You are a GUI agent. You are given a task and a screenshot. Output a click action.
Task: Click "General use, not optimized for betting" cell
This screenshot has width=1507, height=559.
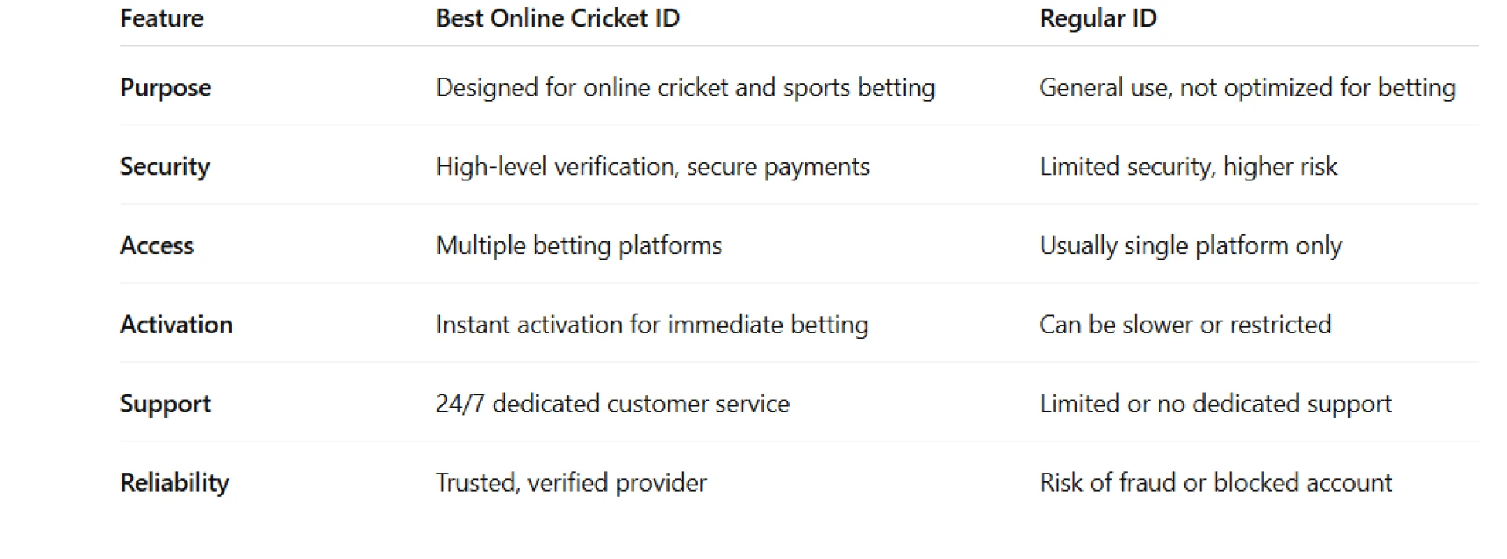(1246, 87)
